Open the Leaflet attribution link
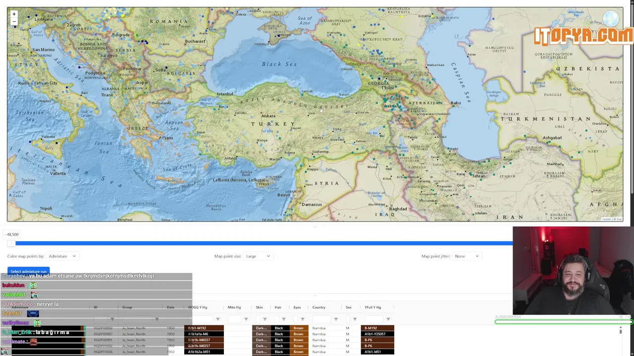634x356 pixels. point(607,219)
